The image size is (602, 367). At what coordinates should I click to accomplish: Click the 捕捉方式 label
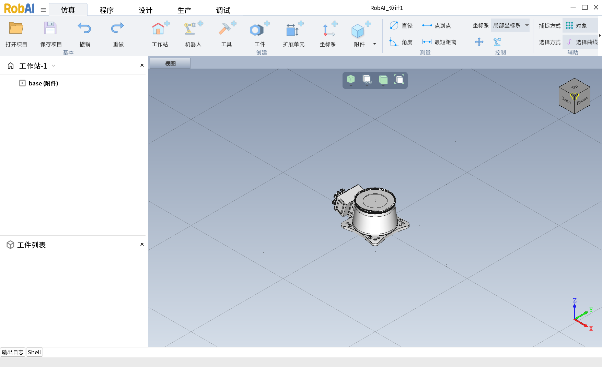coord(549,26)
